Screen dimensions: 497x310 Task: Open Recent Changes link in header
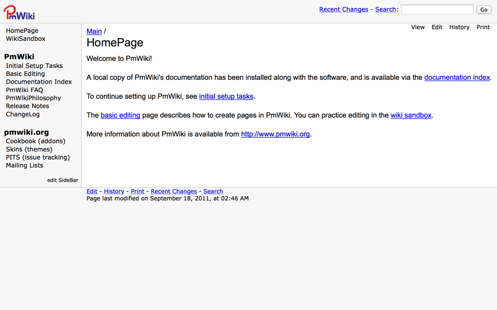tap(344, 9)
